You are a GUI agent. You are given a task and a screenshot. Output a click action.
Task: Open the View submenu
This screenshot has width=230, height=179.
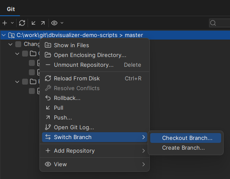95,164
